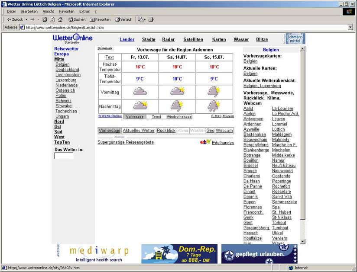The image size is (357, 272).
Task: Show the Verlauf history panel
Action: (123, 19)
